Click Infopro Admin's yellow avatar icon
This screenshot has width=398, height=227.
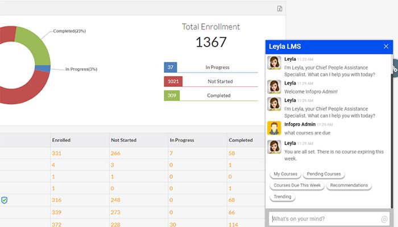tap(275, 128)
